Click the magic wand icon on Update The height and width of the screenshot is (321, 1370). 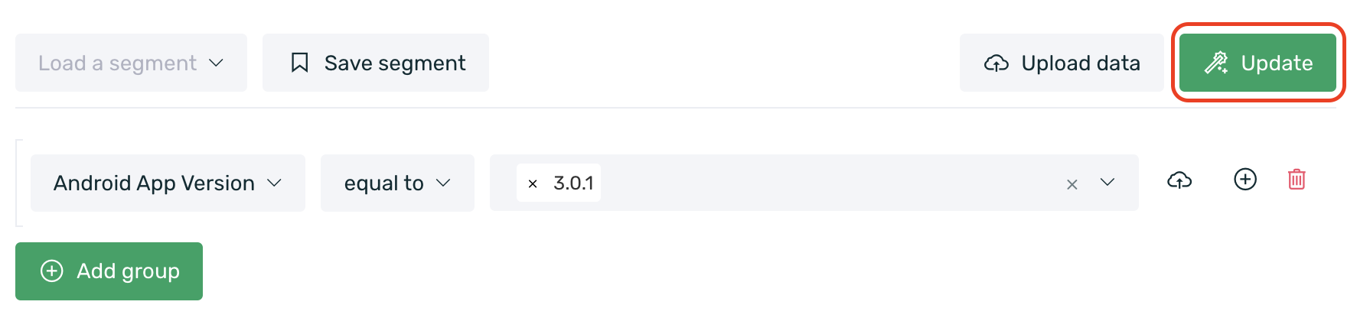(x=1216, y=63)
